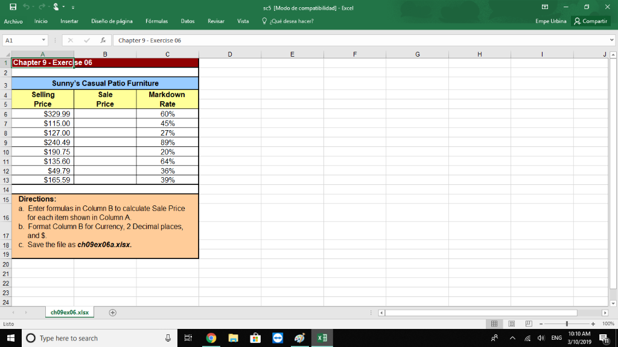Screen dimensions: 618x347
Task: Save the workbook with the floppy icon
Action: click(x=13, y=7)
